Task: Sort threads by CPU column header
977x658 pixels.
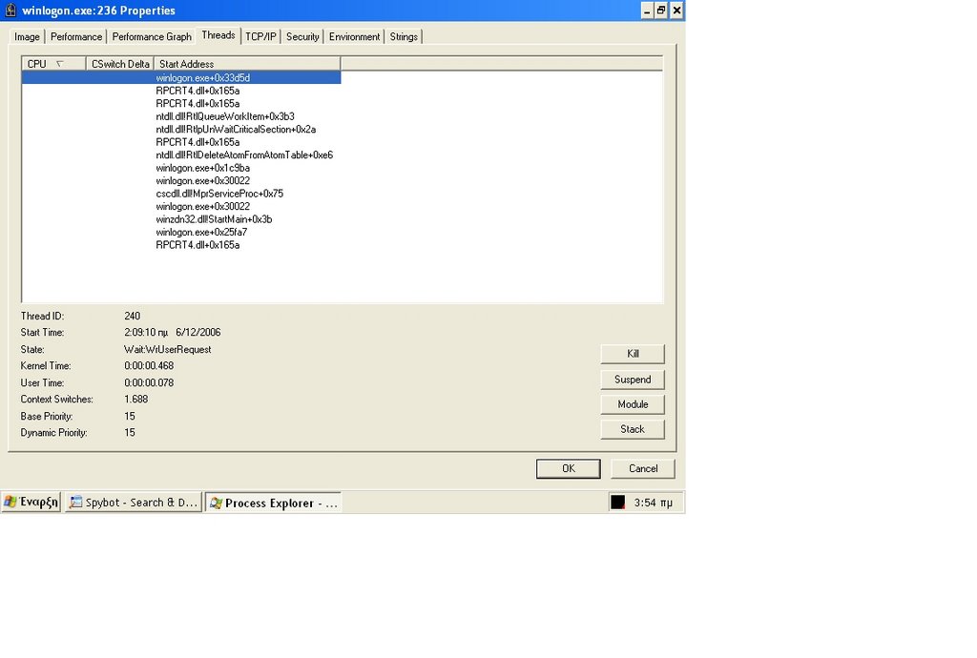Action: tap(53, 64)
